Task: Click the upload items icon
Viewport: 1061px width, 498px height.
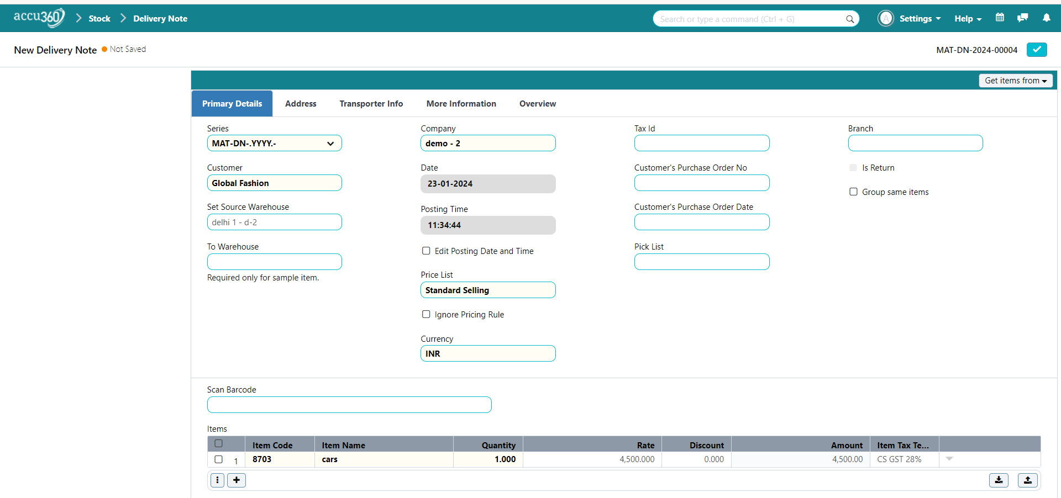Action: pyautogui.click(x=1028, y=480)
